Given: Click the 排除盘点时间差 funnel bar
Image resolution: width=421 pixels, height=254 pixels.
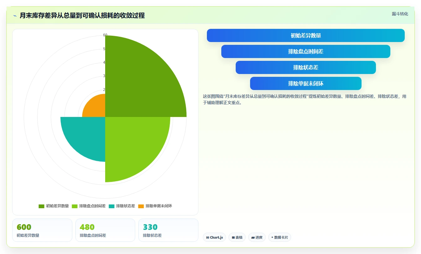Looking at the screenshot, I should [x=305, y=51].
